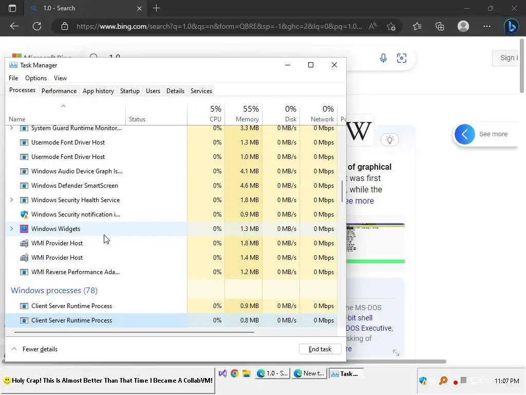This screenshot has height=395, width=526.
Task: Click the End task button
Action: (x=320, y=349)
